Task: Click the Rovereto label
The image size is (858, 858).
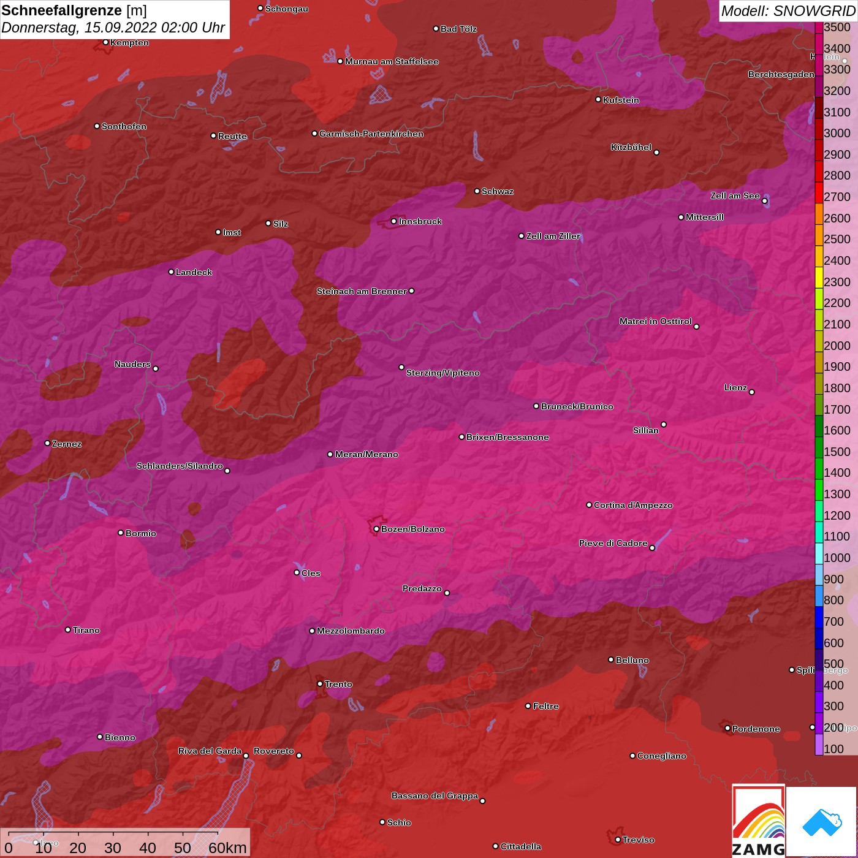Action: point(274,751)
